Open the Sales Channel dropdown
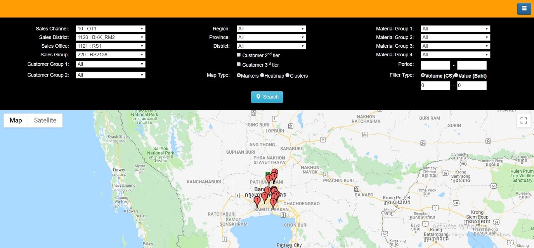 click(111, 29)
